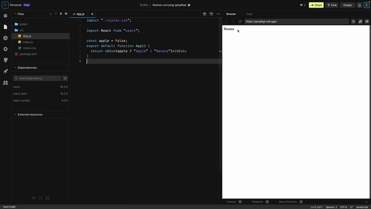
Task: Click the browser preview forward arrow
Action: 233,21
